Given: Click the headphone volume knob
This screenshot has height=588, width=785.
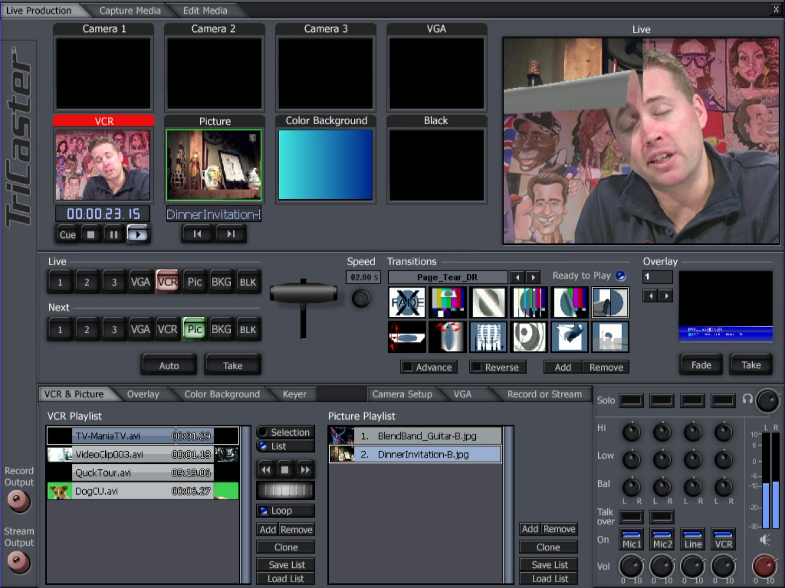Looking at the screenshot, I should (x=768, y=401).
